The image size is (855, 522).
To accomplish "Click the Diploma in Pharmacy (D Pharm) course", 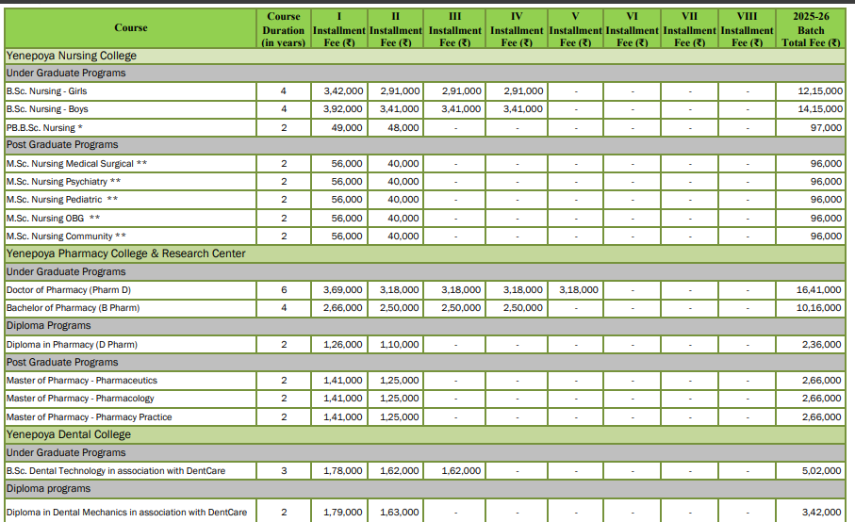I will pyautogui.click(x=72, y=345).
